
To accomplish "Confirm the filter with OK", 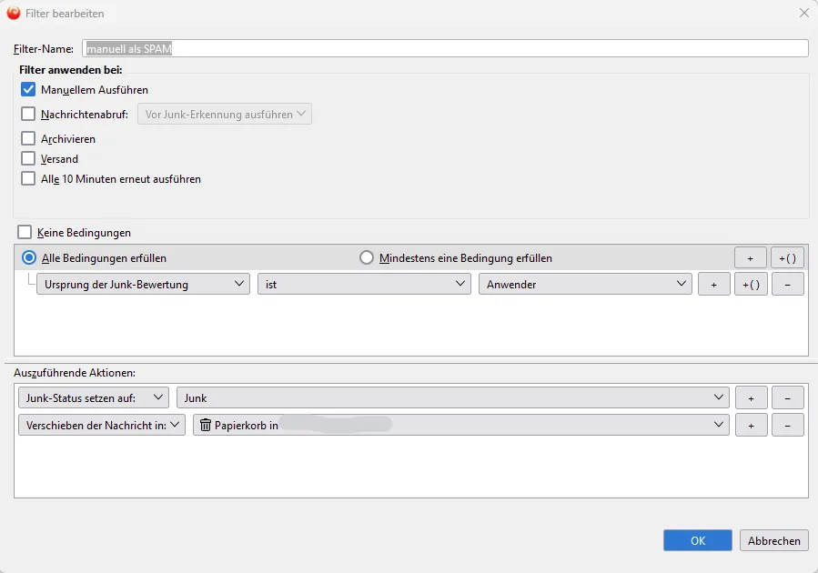I will (698, 540).
